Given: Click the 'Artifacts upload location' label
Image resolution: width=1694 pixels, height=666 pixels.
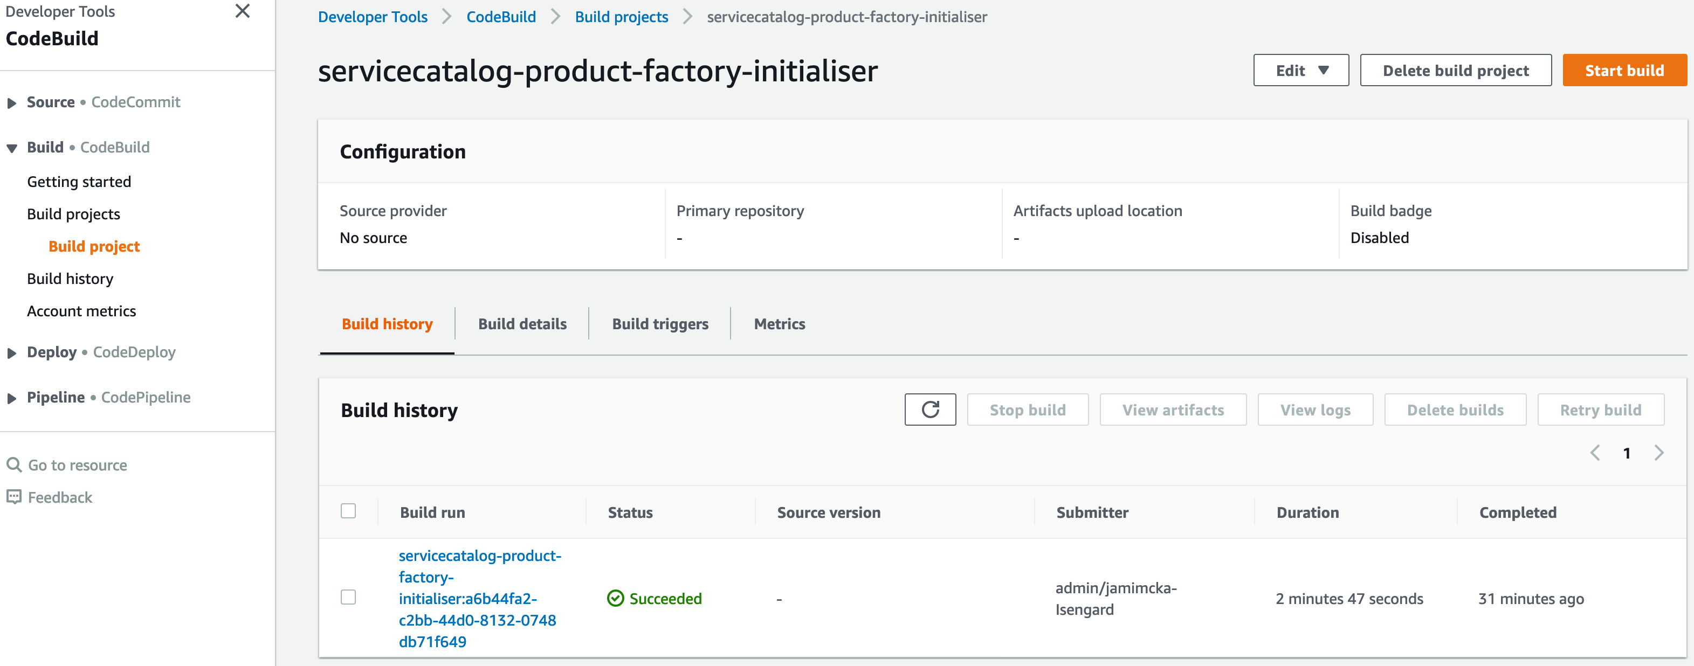Looking at the screenshot, I should (1098, 210).
